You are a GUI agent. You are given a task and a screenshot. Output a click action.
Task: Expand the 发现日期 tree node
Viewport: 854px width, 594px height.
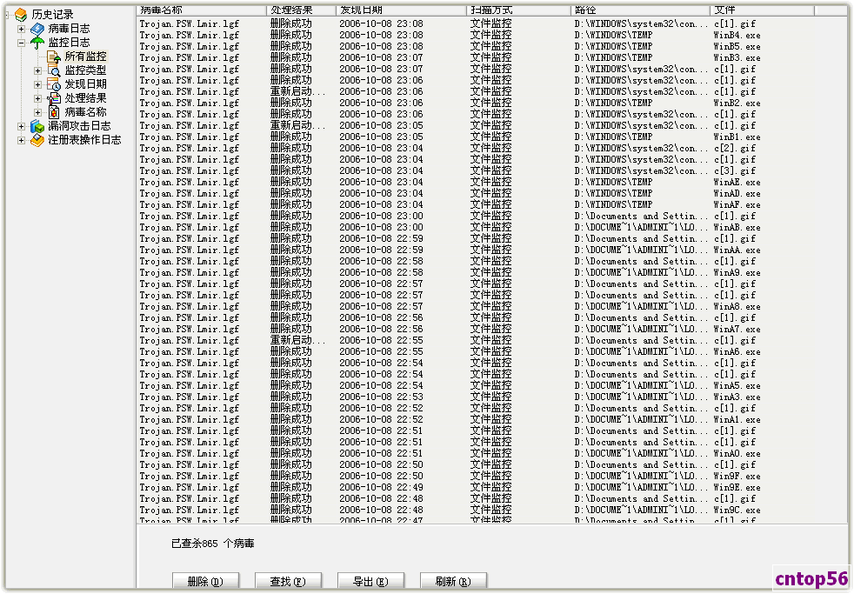pyautogui.click(x=37, y=84)
